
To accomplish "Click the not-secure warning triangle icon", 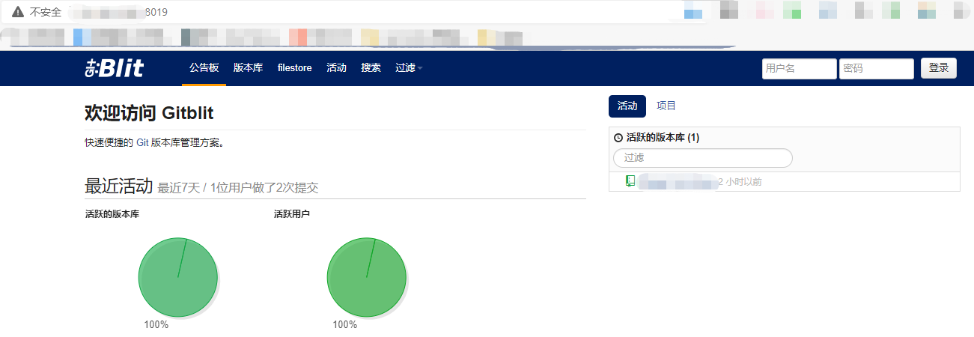I will click(x=18, y=12).
